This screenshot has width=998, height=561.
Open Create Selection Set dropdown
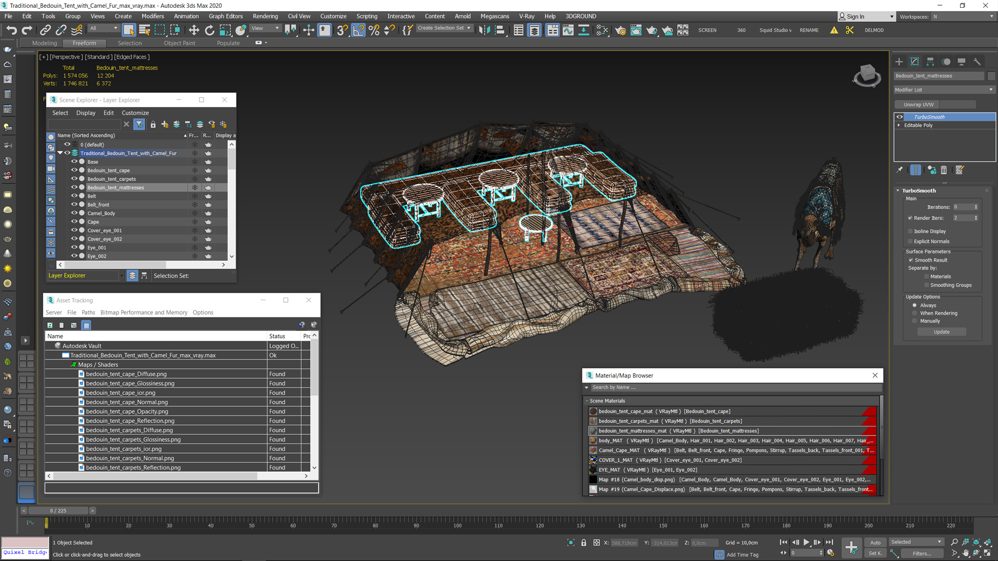click(x=444, y=28)
